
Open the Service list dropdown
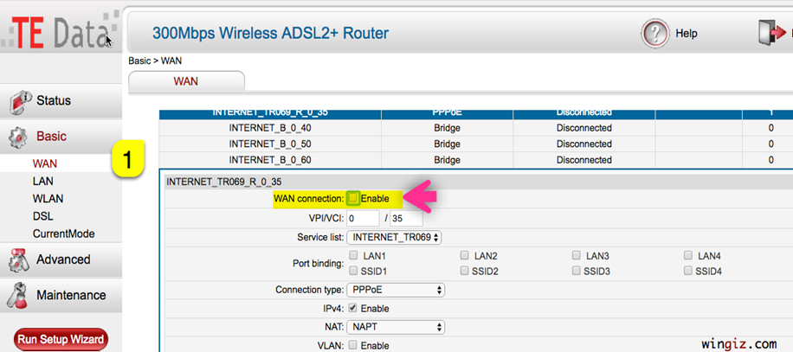click(394, 237)
